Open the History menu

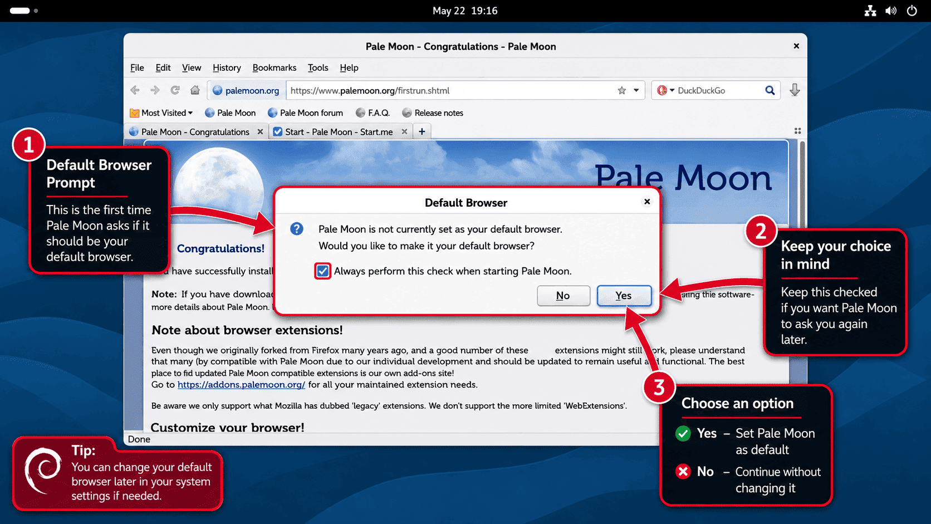227,68
